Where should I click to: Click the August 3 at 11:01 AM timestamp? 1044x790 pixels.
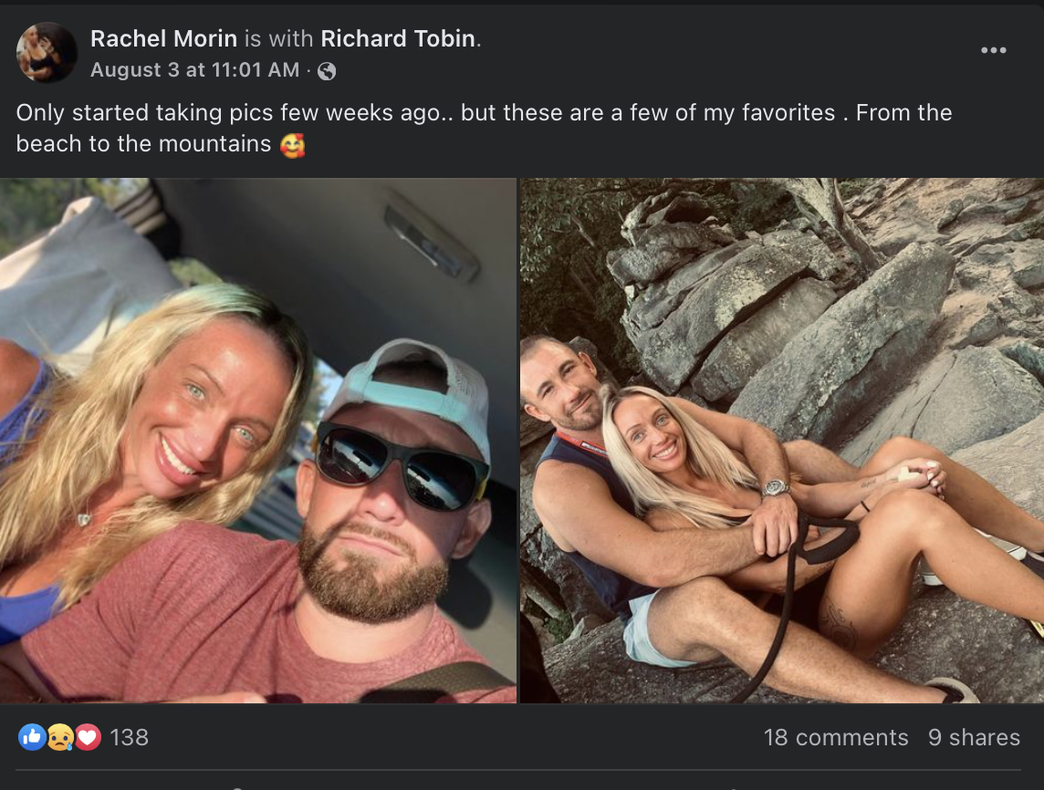coord(195,70)
